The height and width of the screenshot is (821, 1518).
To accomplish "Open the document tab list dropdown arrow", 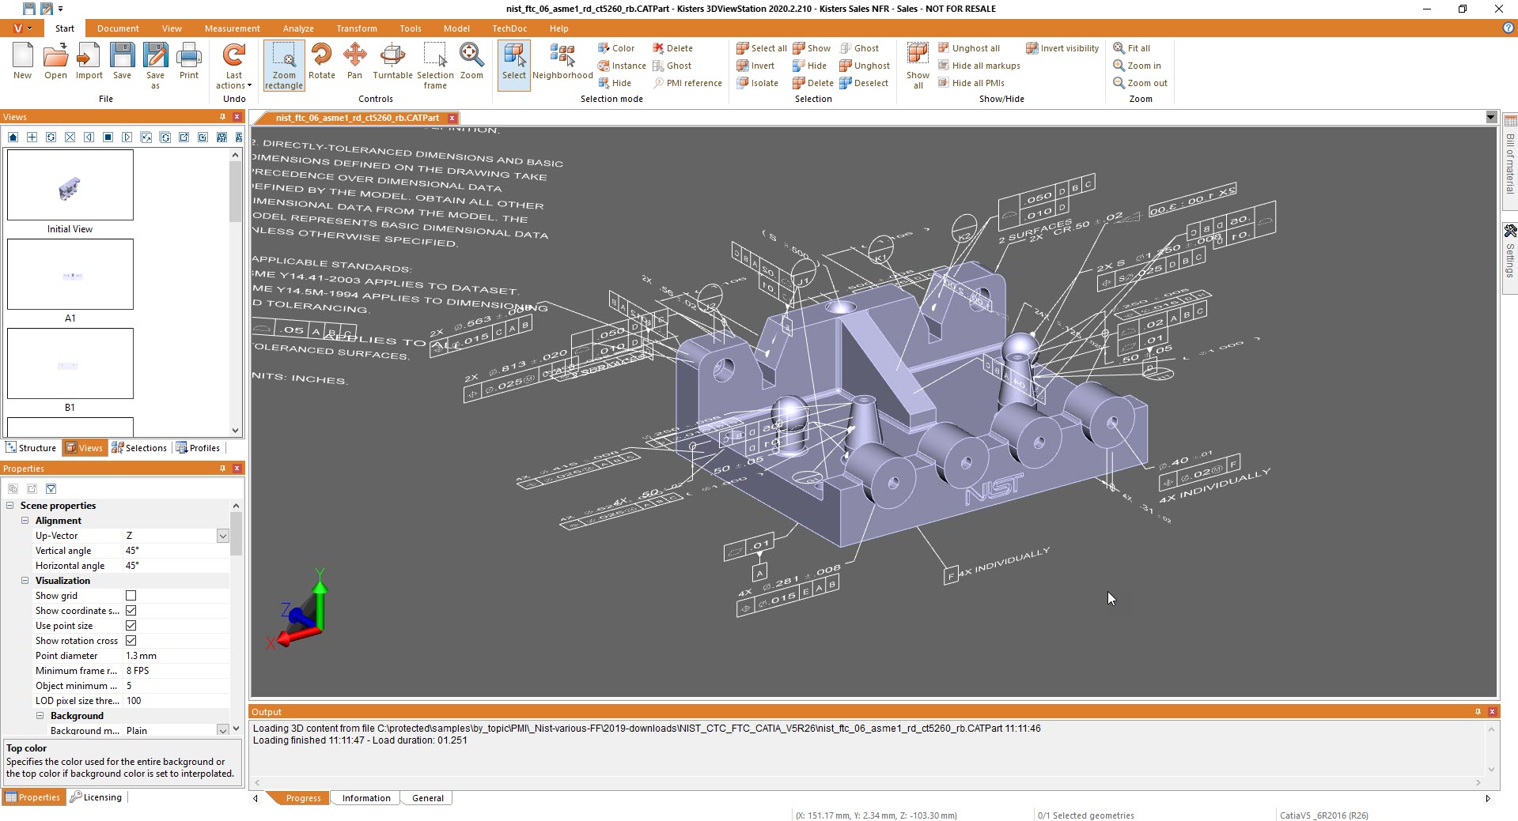I will point(1491,118).
